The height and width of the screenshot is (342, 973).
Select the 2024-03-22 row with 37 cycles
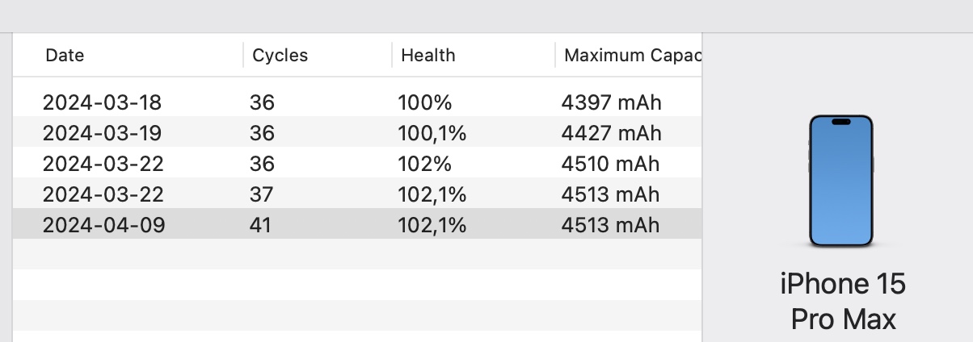[x=357, y=194]
